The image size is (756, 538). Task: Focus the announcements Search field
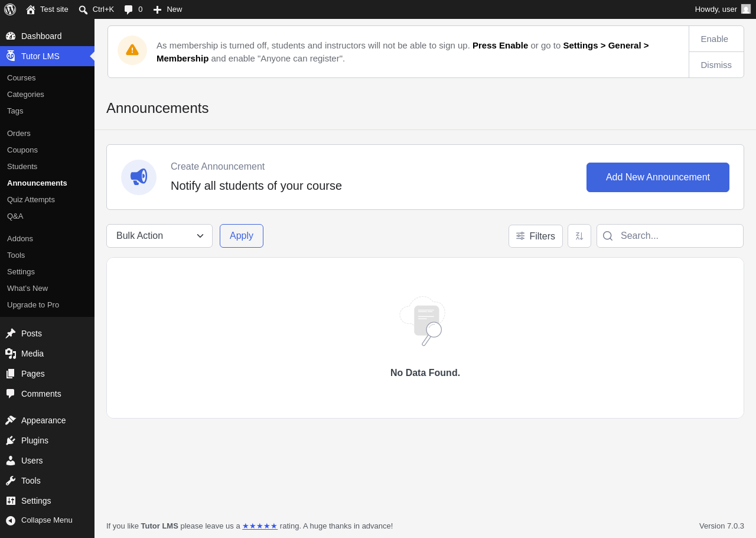(x=670, y=236)
